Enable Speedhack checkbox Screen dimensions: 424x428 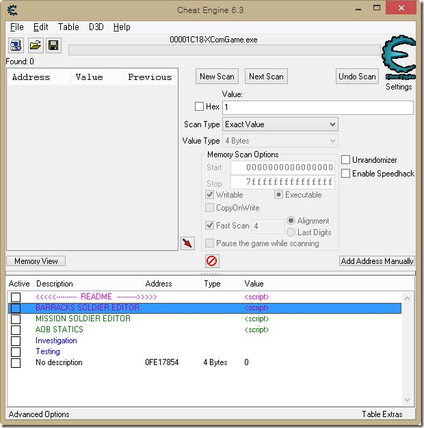[345, 174]
